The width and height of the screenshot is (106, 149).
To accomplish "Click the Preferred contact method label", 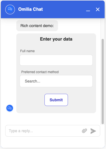I will pyautogui.click(x=40, y=72).
